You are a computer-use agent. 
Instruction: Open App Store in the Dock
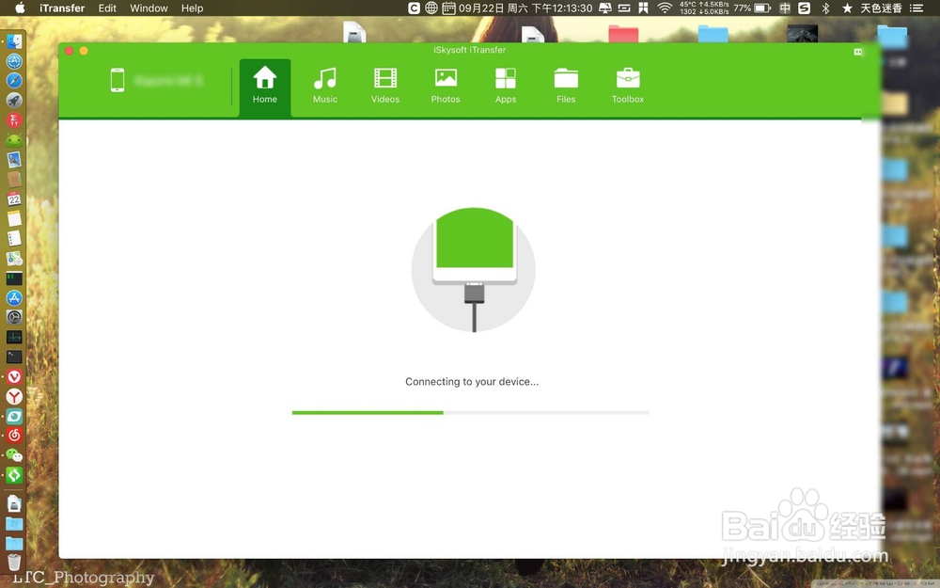[14, 297]
